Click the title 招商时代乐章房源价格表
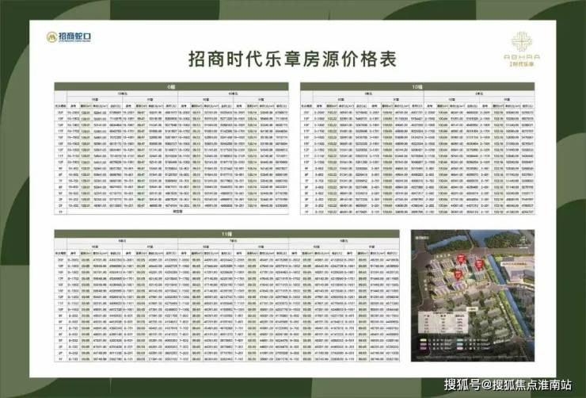 point(292,59)
